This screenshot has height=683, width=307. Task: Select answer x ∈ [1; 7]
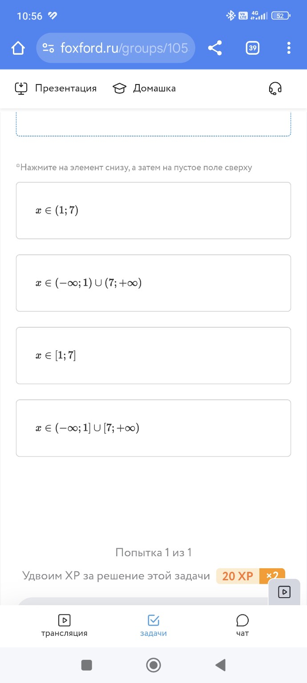tap(153, 355)
